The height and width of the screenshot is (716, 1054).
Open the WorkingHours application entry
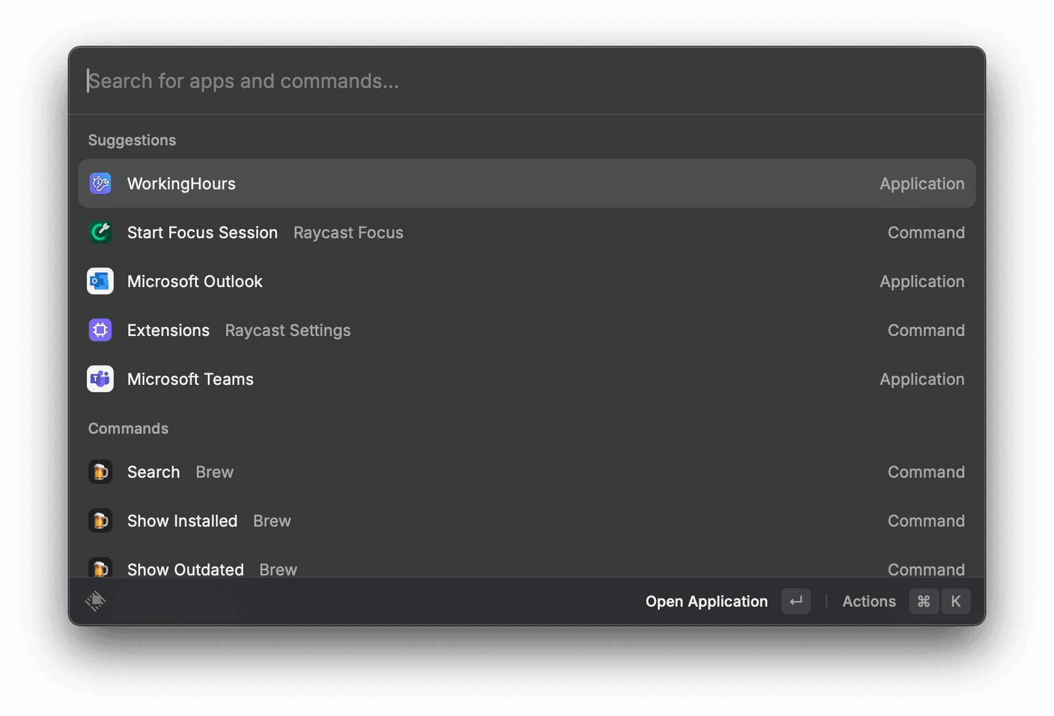[x=181, y=183]
